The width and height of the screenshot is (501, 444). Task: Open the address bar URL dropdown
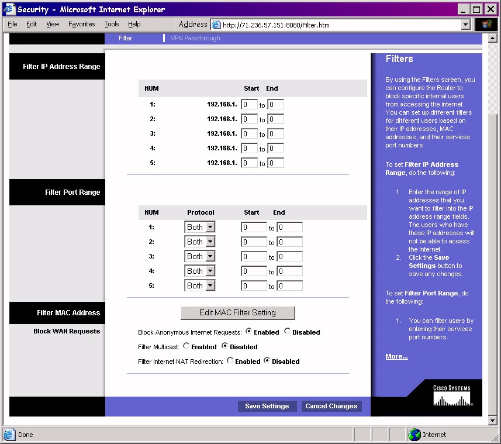pos(465,25)
